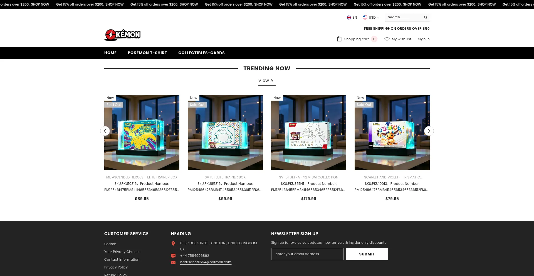Click SV 151 ELITE TRAINER BOX title
Image resolution: width=534 pixels, height=276 pixels.
pyautogui.click(x=225, y=177)
